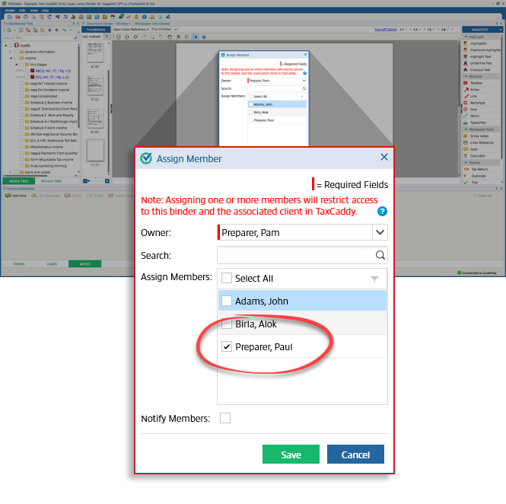Open the Not Indexed thumbnail filter dropdown

click(x=107, y=37)
